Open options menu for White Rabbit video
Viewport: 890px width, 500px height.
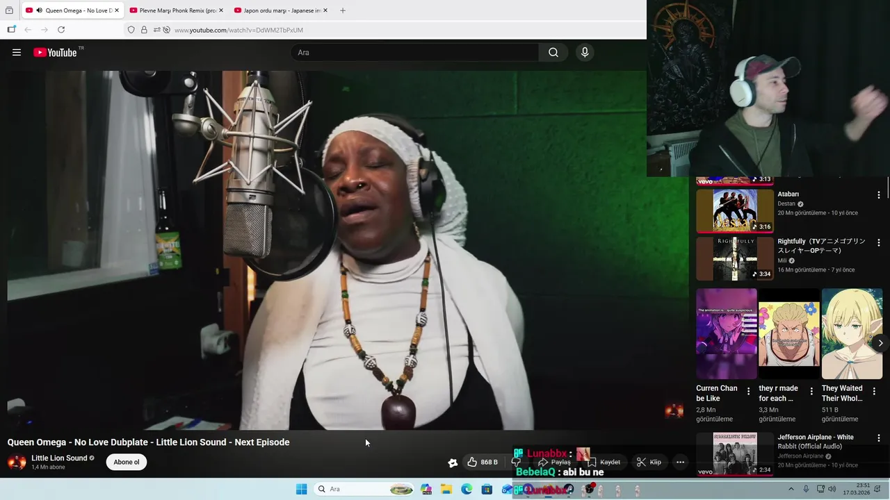[879, 438]
